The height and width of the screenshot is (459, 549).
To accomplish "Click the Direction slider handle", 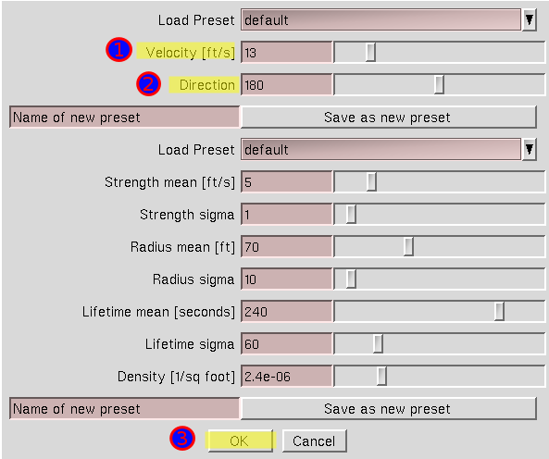I will point(439,85).
